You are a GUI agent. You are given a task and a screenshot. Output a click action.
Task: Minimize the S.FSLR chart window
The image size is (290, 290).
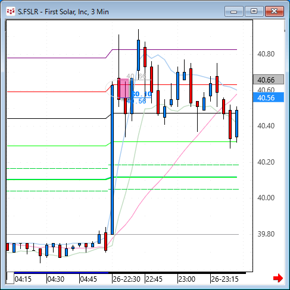pyautogui.click(x=234, y=11)
